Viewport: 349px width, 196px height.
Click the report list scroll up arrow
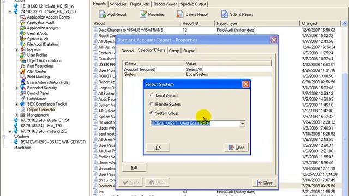coord(345,23)
